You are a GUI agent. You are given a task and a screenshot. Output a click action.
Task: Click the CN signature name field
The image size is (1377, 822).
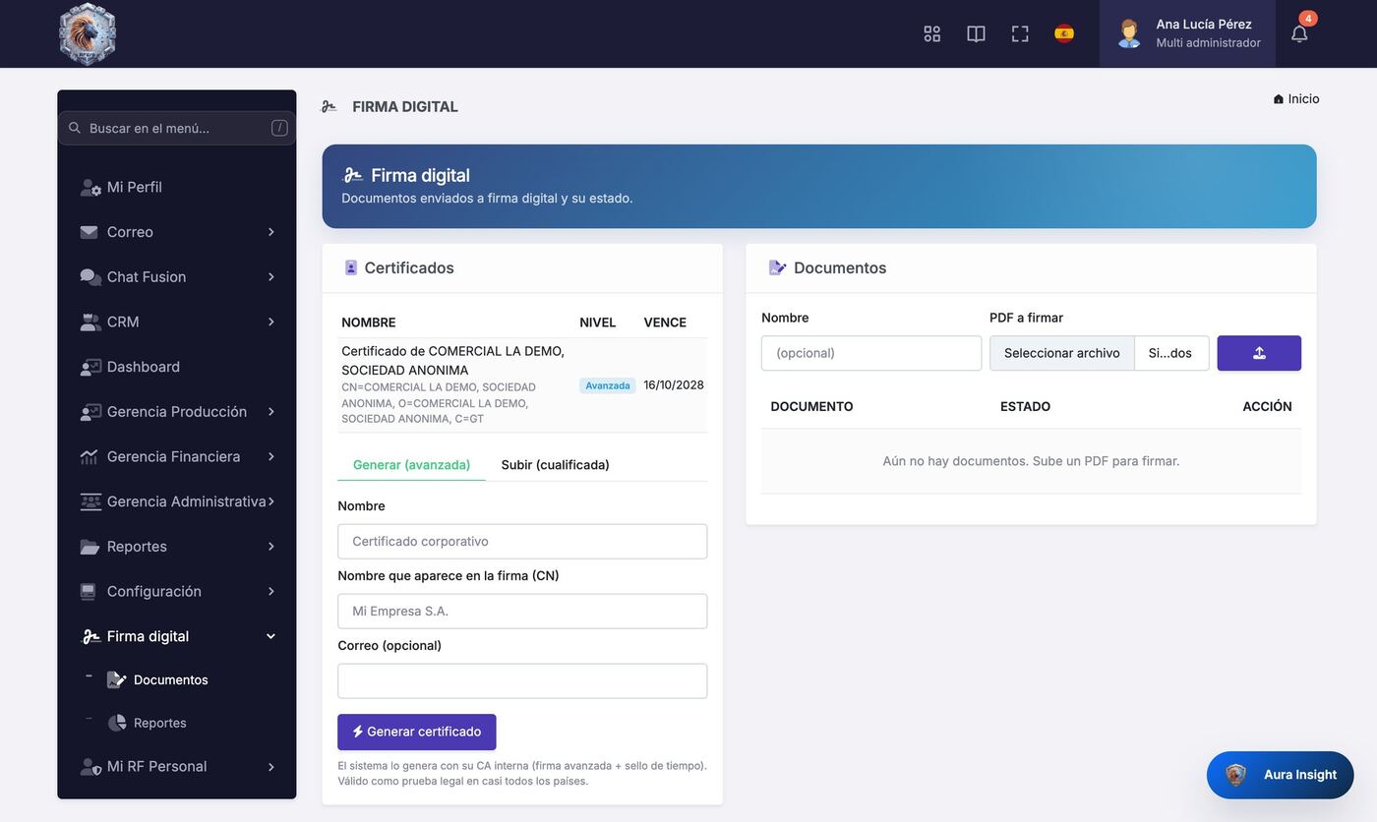pos(522,611)
